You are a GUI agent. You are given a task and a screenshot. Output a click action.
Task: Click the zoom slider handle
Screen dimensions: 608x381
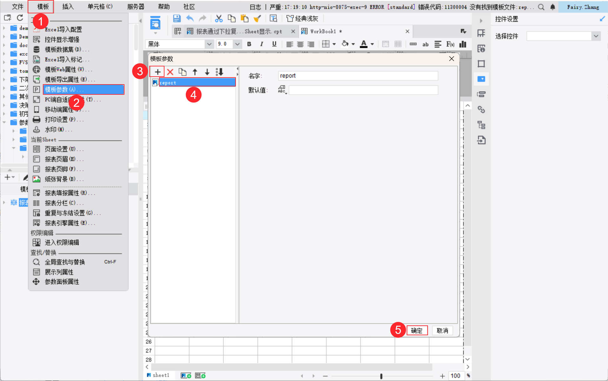click(381, 376)
